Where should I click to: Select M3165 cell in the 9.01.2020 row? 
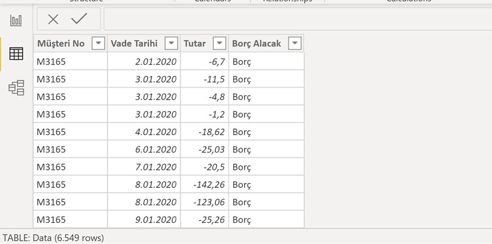(x=70, y=219)
